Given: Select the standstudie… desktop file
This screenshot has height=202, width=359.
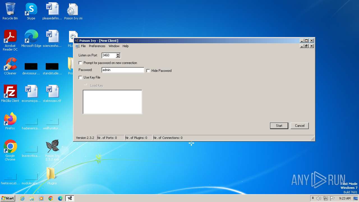Looking at the screenshot, I should tap(52, 69).
